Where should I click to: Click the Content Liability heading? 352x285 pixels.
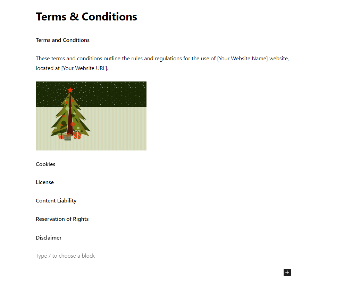pyautogui.click(x=56, y=201)
